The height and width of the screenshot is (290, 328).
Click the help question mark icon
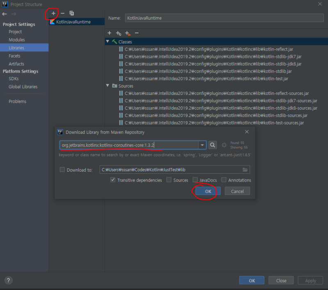click(8, 281)
